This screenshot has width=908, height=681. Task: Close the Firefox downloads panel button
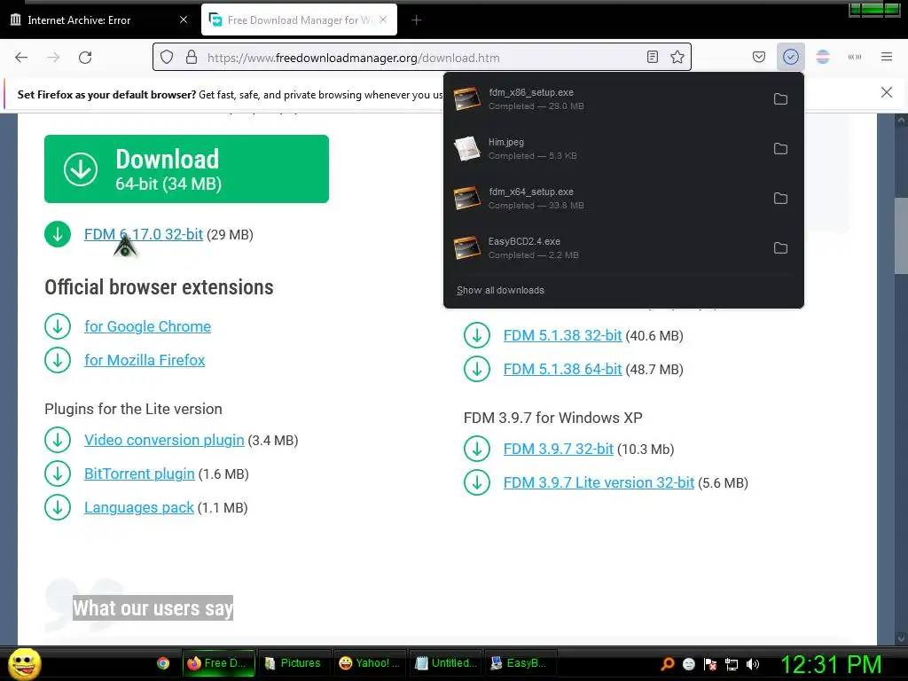pyautogui.click(x=790, y=57)
